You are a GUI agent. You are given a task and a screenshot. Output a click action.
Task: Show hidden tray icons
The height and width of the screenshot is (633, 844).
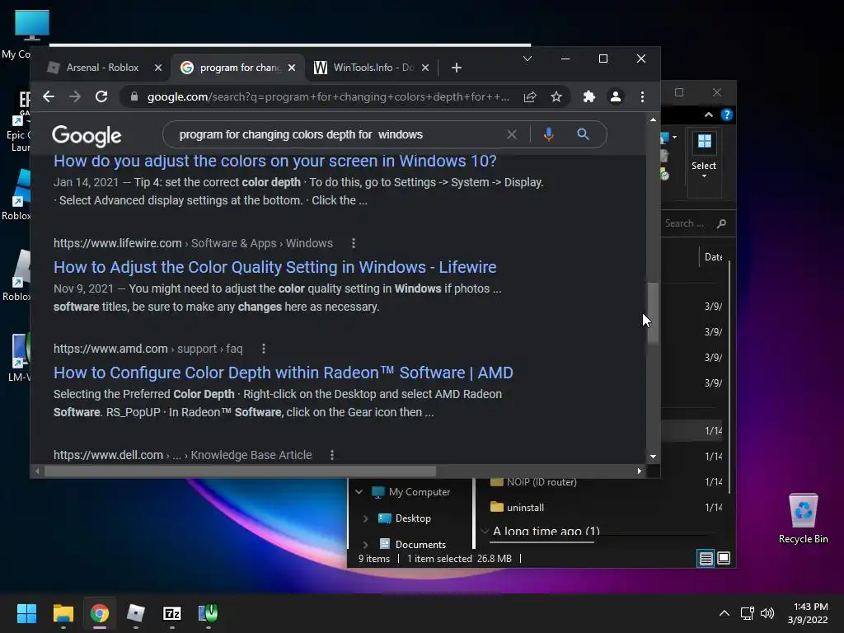[x=724, y=613]
